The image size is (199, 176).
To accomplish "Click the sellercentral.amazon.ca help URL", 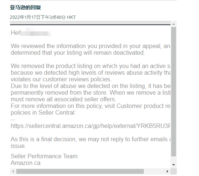I will [90, 126].
